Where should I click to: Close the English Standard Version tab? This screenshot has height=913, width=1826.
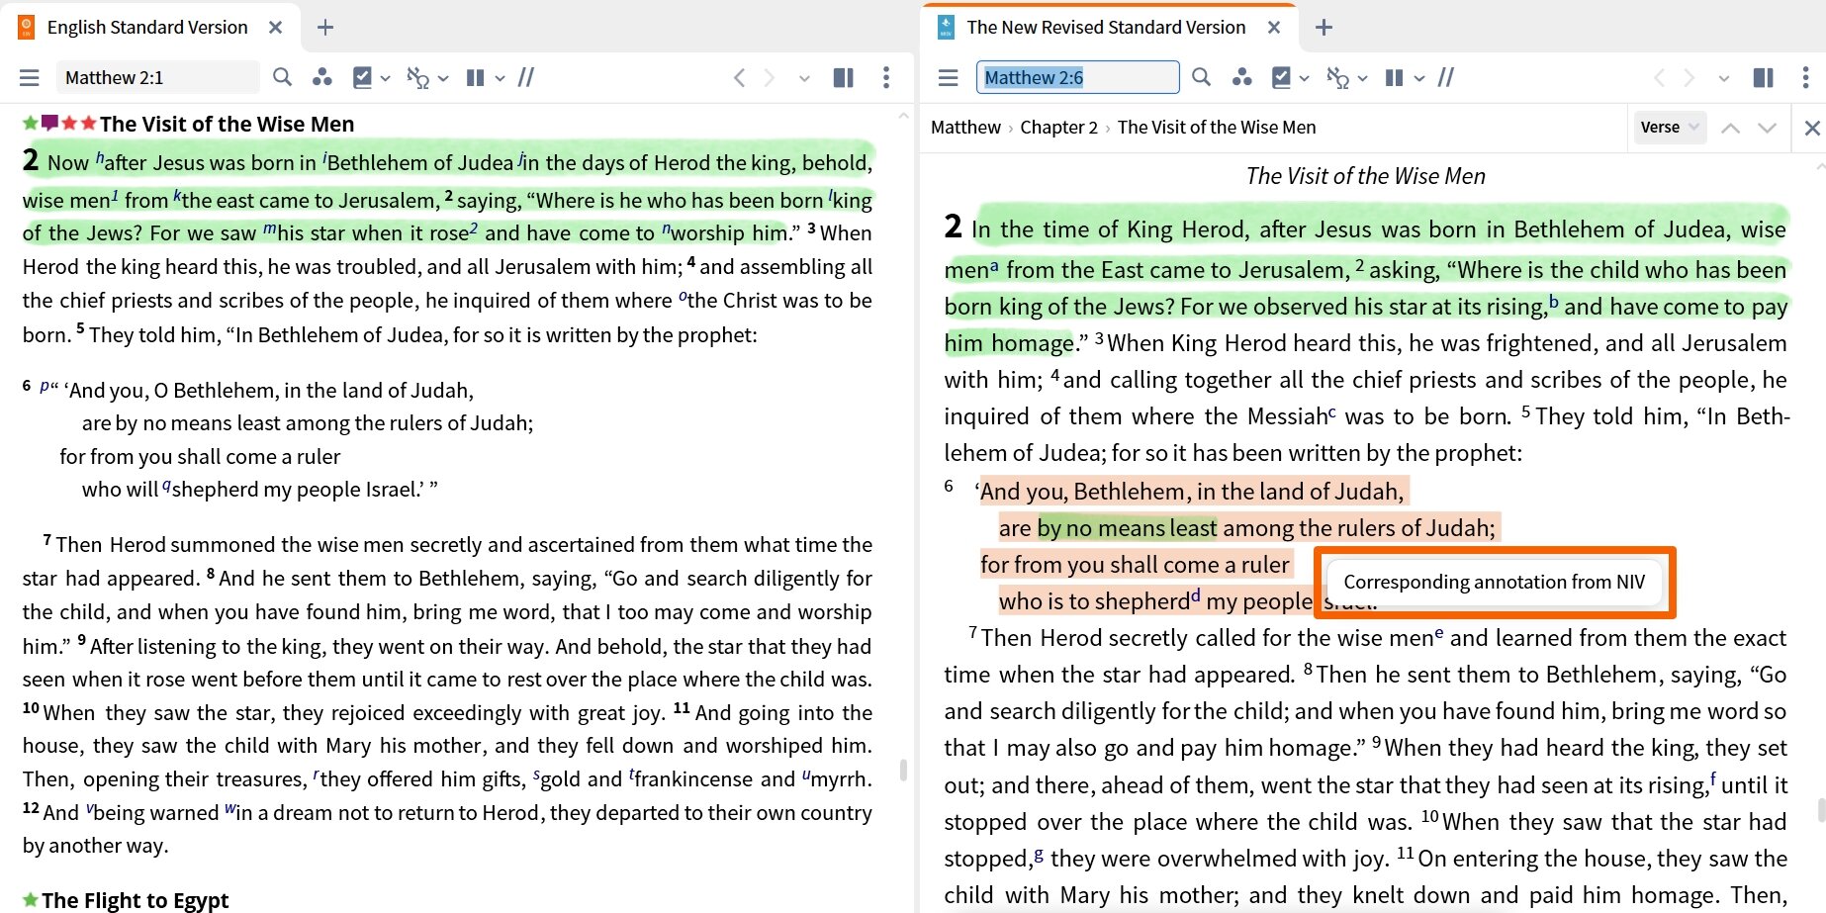pyautogui.click(x=276, y=28)
